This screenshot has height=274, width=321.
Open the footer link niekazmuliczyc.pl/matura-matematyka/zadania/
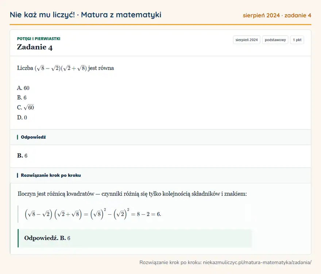(257, 262)
